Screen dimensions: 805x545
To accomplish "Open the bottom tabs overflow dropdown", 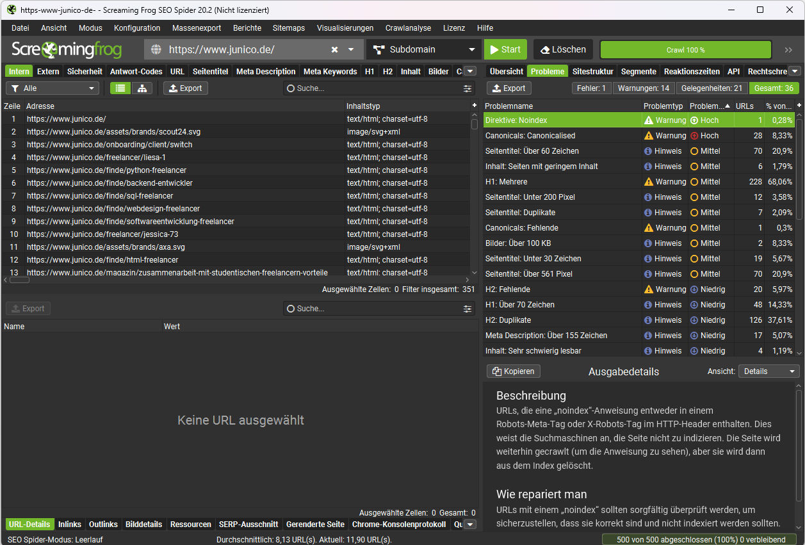I will tap(470, 525).
